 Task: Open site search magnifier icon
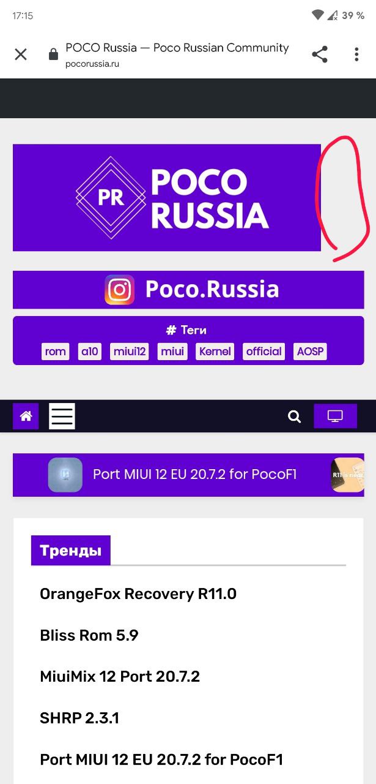(295, 417)
